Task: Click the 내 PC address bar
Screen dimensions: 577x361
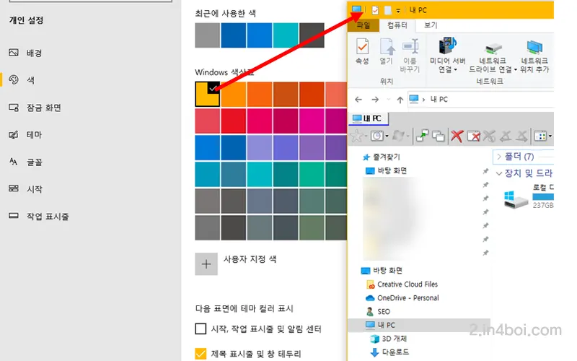Action: tap(480, 100)
